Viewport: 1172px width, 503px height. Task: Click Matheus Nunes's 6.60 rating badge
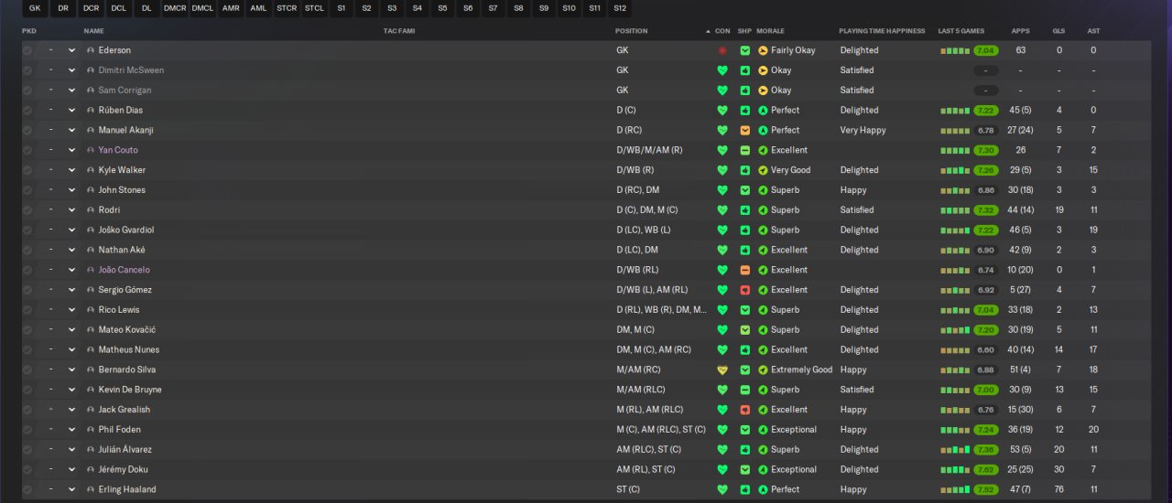point(986,349)
